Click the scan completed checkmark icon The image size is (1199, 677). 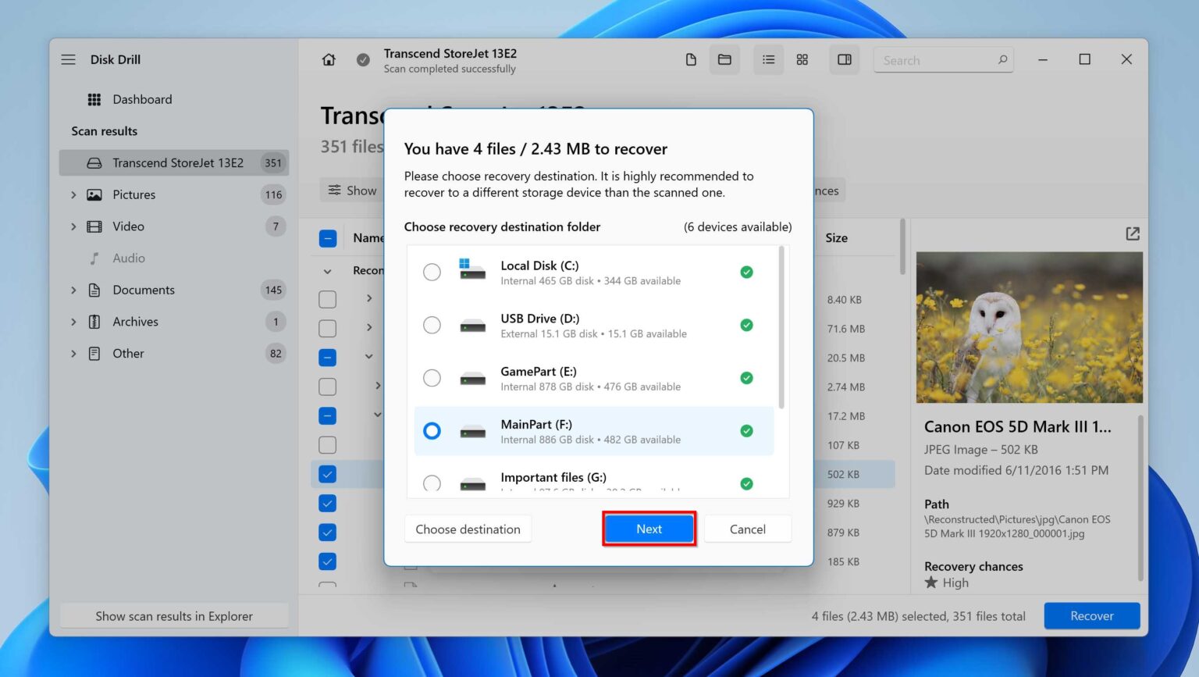tap(363, 59)
